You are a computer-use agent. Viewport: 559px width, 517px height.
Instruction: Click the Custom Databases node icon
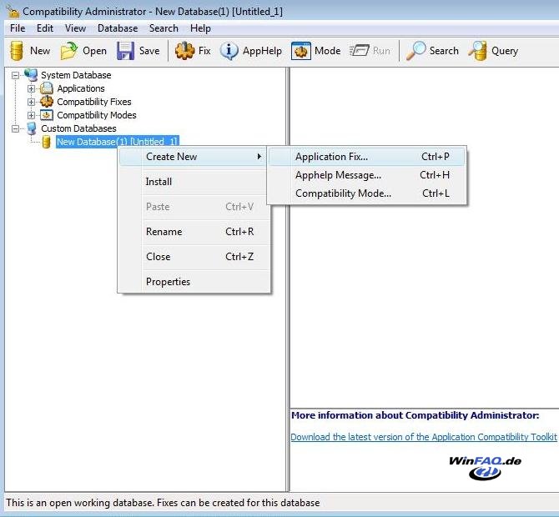coord(32,128)
